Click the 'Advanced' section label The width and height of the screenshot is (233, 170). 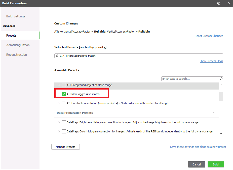click(x=9, y=26)
